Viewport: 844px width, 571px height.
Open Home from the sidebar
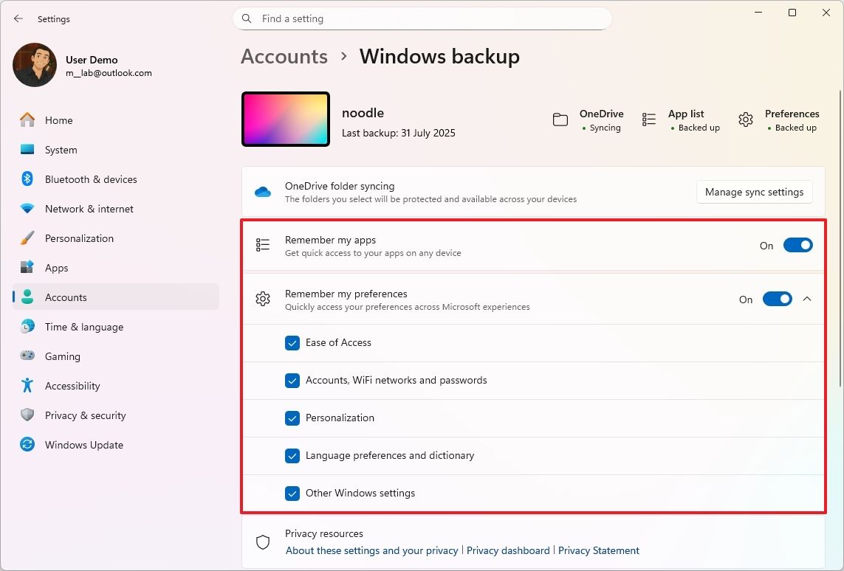coord(59,120)
